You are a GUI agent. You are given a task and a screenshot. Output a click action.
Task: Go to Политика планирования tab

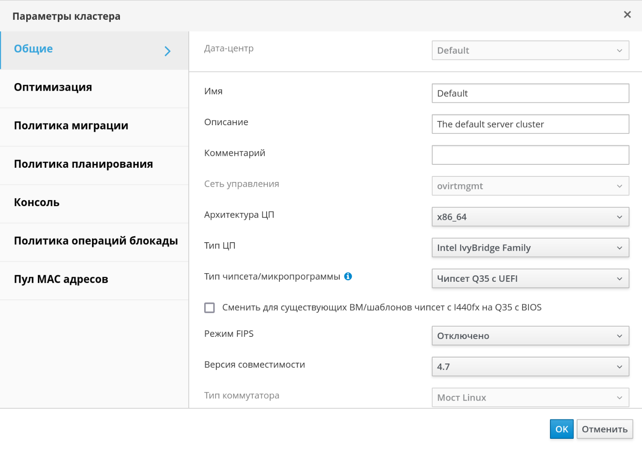click(x=83, y=164)
